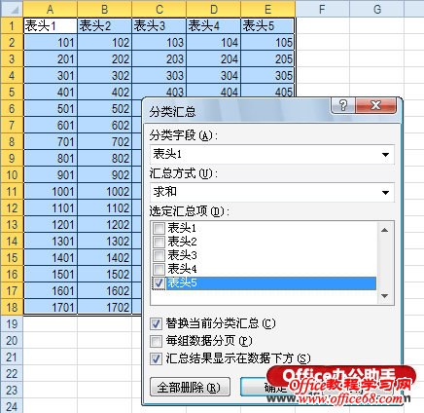
Task: Click cell with value 902
Action: [105, 174]
